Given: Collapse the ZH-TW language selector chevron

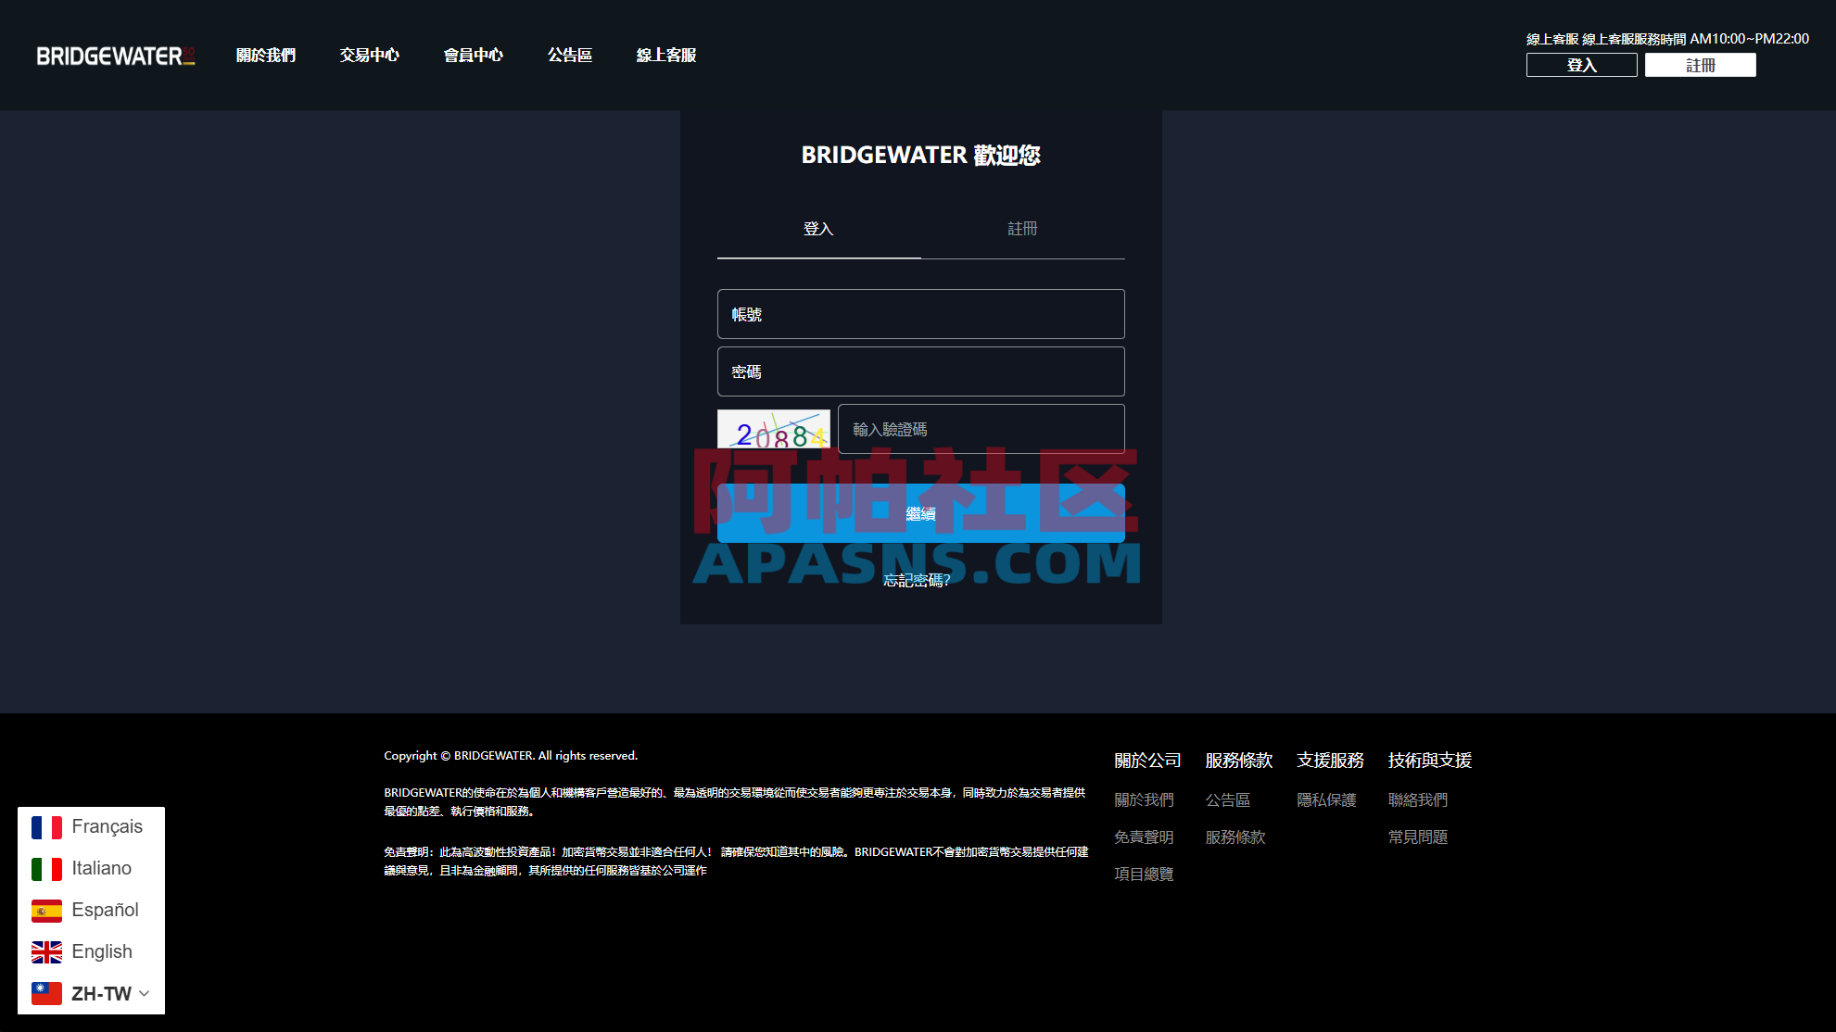Looking at the screenshot, I should pyautogui.click(x=145, y=993).
